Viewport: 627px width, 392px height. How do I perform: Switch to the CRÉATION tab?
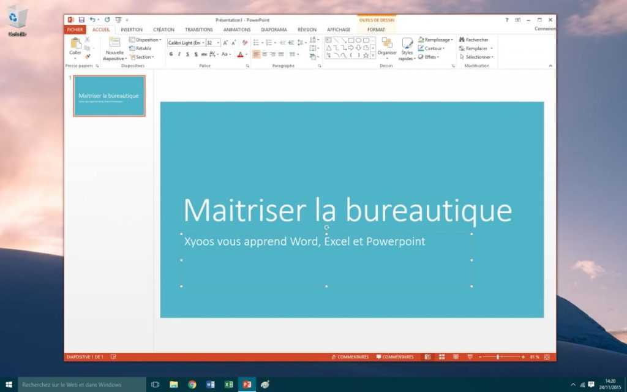(x=163, y=29)
